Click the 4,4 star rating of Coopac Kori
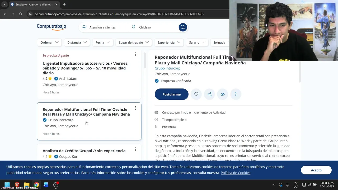Image resolution: width=338 pixels, height=190 pixels. [47, 156]
